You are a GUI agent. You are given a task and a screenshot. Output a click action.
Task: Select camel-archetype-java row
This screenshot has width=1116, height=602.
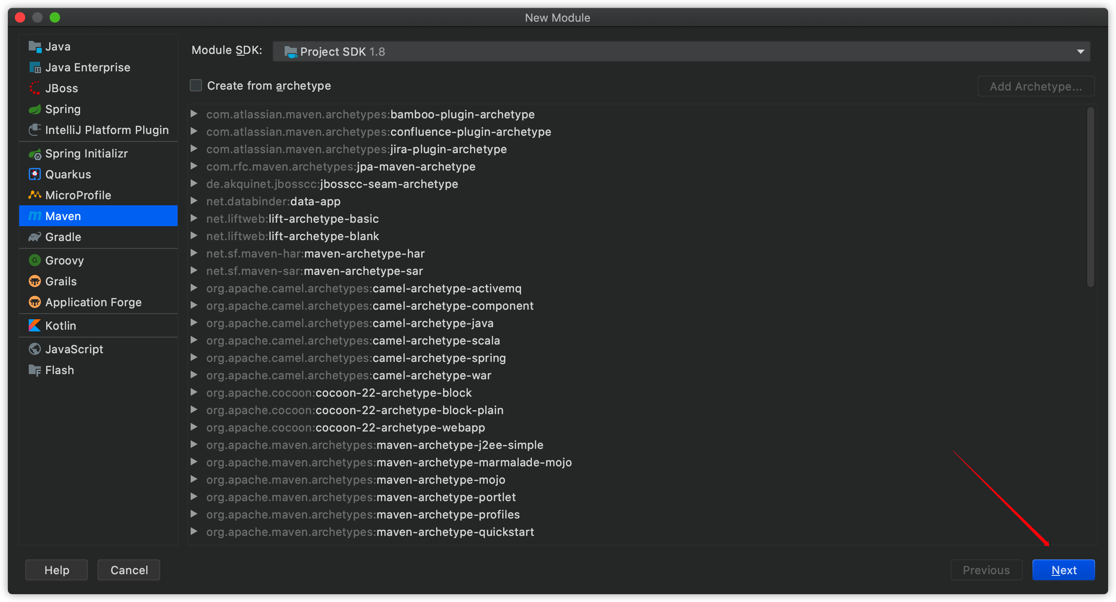tap(638, 323)
